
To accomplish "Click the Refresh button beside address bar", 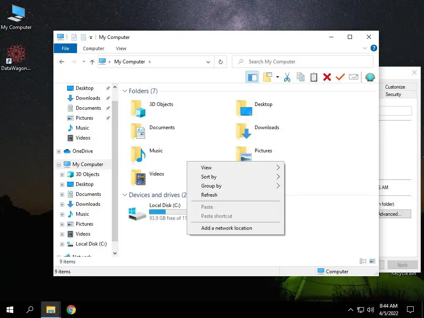I will [221, 62].
